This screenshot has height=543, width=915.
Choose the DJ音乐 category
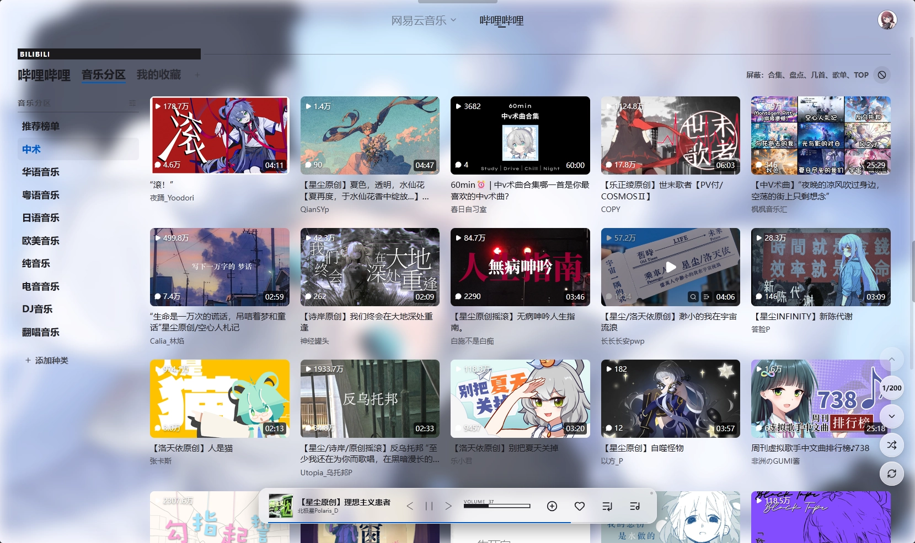pyautogui.click(x=78, y=309)
